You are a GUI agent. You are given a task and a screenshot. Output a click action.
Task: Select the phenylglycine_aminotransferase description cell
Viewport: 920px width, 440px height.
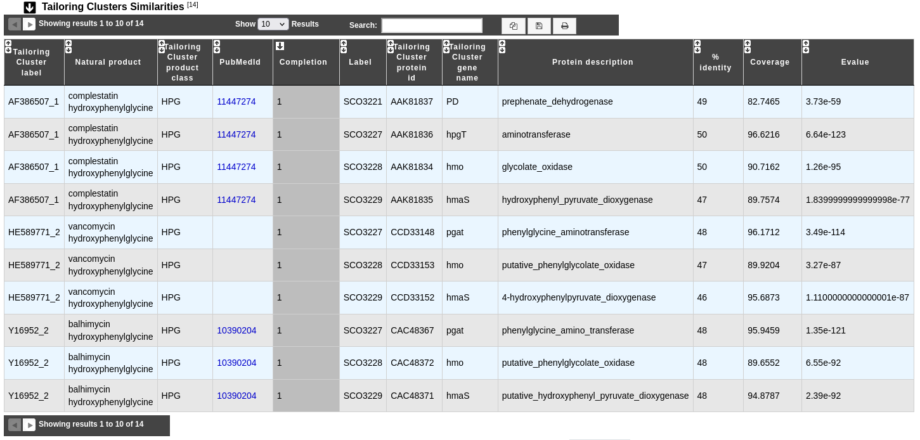point(595,232)
